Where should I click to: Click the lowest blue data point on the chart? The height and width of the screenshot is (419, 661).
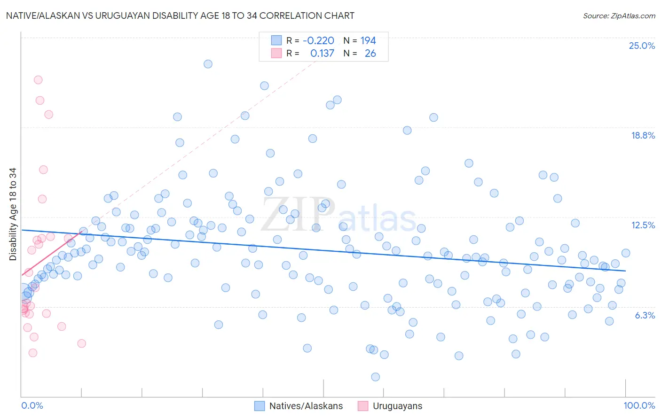(x=375, y=377)
